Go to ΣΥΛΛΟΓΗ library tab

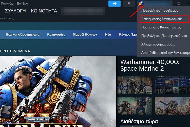coord(15,11)
